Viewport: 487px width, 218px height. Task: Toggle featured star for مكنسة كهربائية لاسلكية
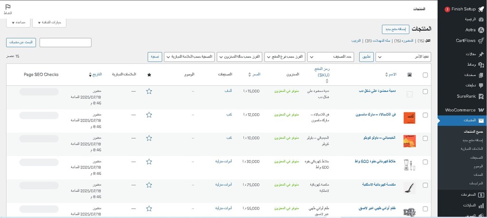(x=149, y=185)
